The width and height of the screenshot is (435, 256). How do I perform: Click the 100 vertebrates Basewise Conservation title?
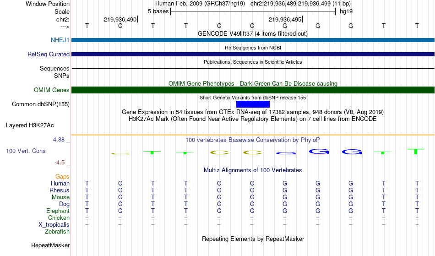tap(253, 140)
